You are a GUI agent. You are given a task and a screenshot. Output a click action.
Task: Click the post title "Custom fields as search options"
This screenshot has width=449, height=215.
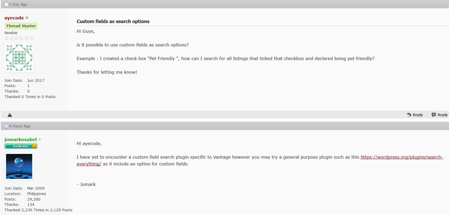[x=113, y=21]
